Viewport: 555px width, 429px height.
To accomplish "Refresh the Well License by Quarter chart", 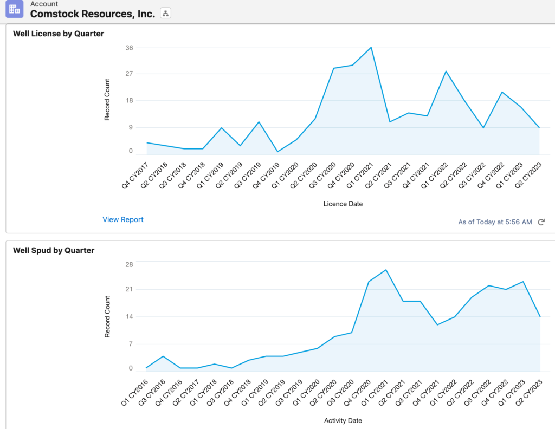I will coord(541,222).
